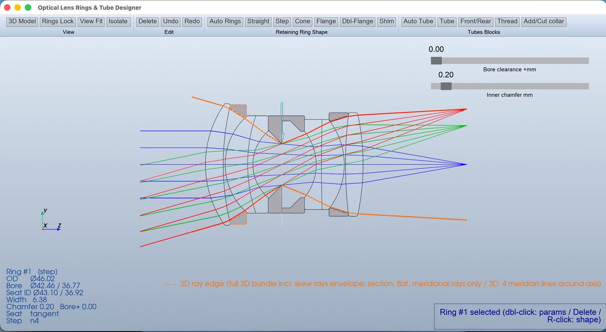This screenshot has height=332, width=606.
Task: Select the Front/Rear tube option
Action: (x=476, y=21)
